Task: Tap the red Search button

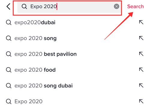Action: coord(135,7)
